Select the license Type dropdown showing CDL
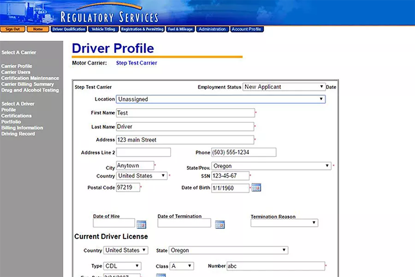 coord(122,266)
